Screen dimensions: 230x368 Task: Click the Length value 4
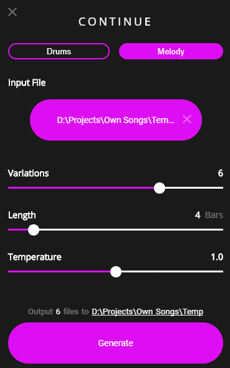coord(198,215)
